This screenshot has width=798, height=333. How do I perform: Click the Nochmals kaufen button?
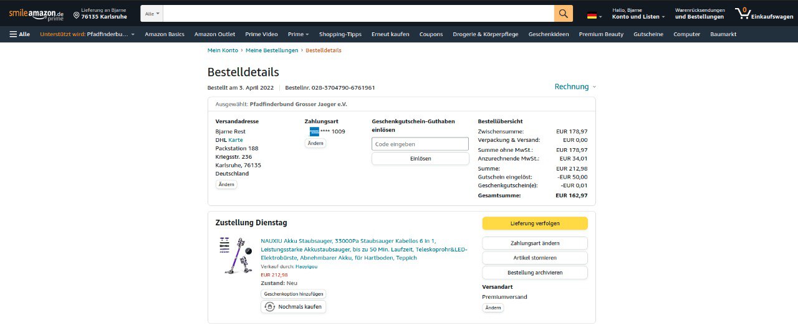point(293,307)
